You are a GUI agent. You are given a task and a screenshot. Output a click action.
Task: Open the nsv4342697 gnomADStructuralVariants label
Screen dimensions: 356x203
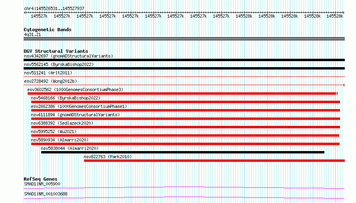68,56
